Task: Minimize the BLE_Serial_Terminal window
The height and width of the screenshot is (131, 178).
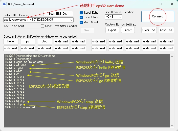Action: pyautogui.click(x=148, y=4)
